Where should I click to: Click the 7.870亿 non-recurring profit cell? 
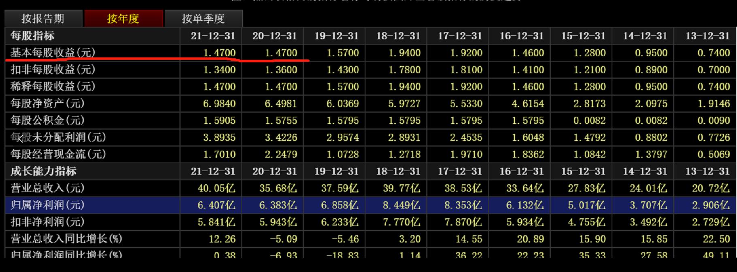tap(463, 222)
